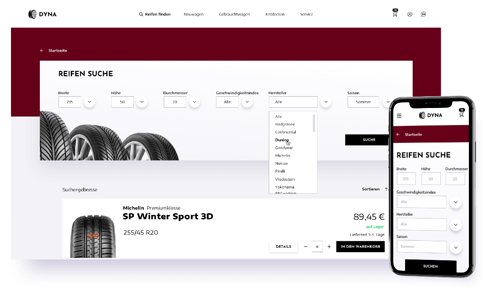Open the Gebrauchtwagen navigation item
Image resolution: width=488 pixels, height=296 pixels.
(234, 14)
